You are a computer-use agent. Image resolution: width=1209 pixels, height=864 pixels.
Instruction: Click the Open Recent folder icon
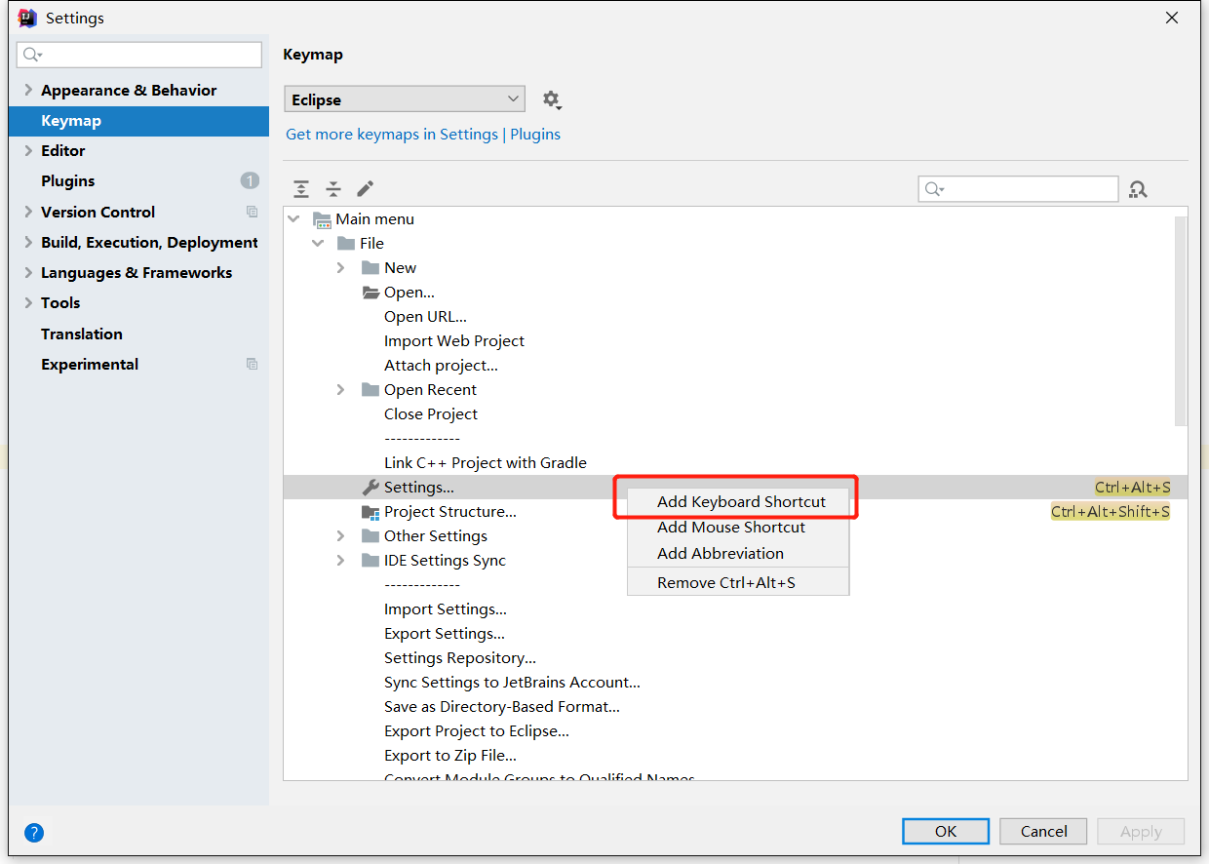coord(370,390)
